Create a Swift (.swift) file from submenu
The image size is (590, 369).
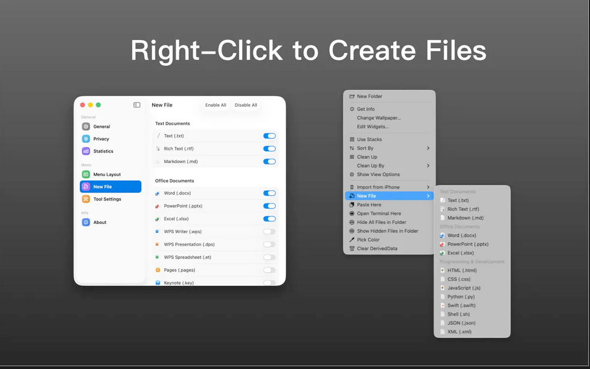tap(461, 305)
